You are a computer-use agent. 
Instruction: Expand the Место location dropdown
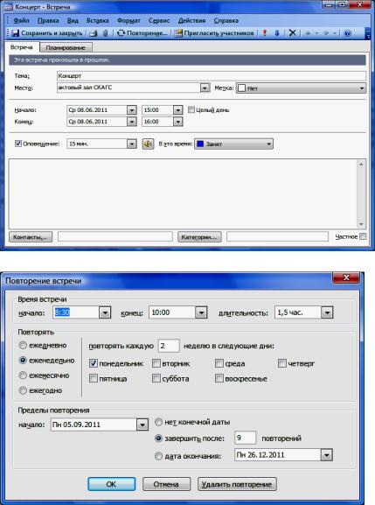[205, 88]
